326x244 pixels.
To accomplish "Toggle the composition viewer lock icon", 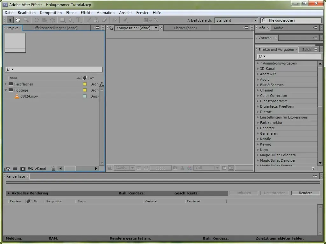I will tap(111, 28).
